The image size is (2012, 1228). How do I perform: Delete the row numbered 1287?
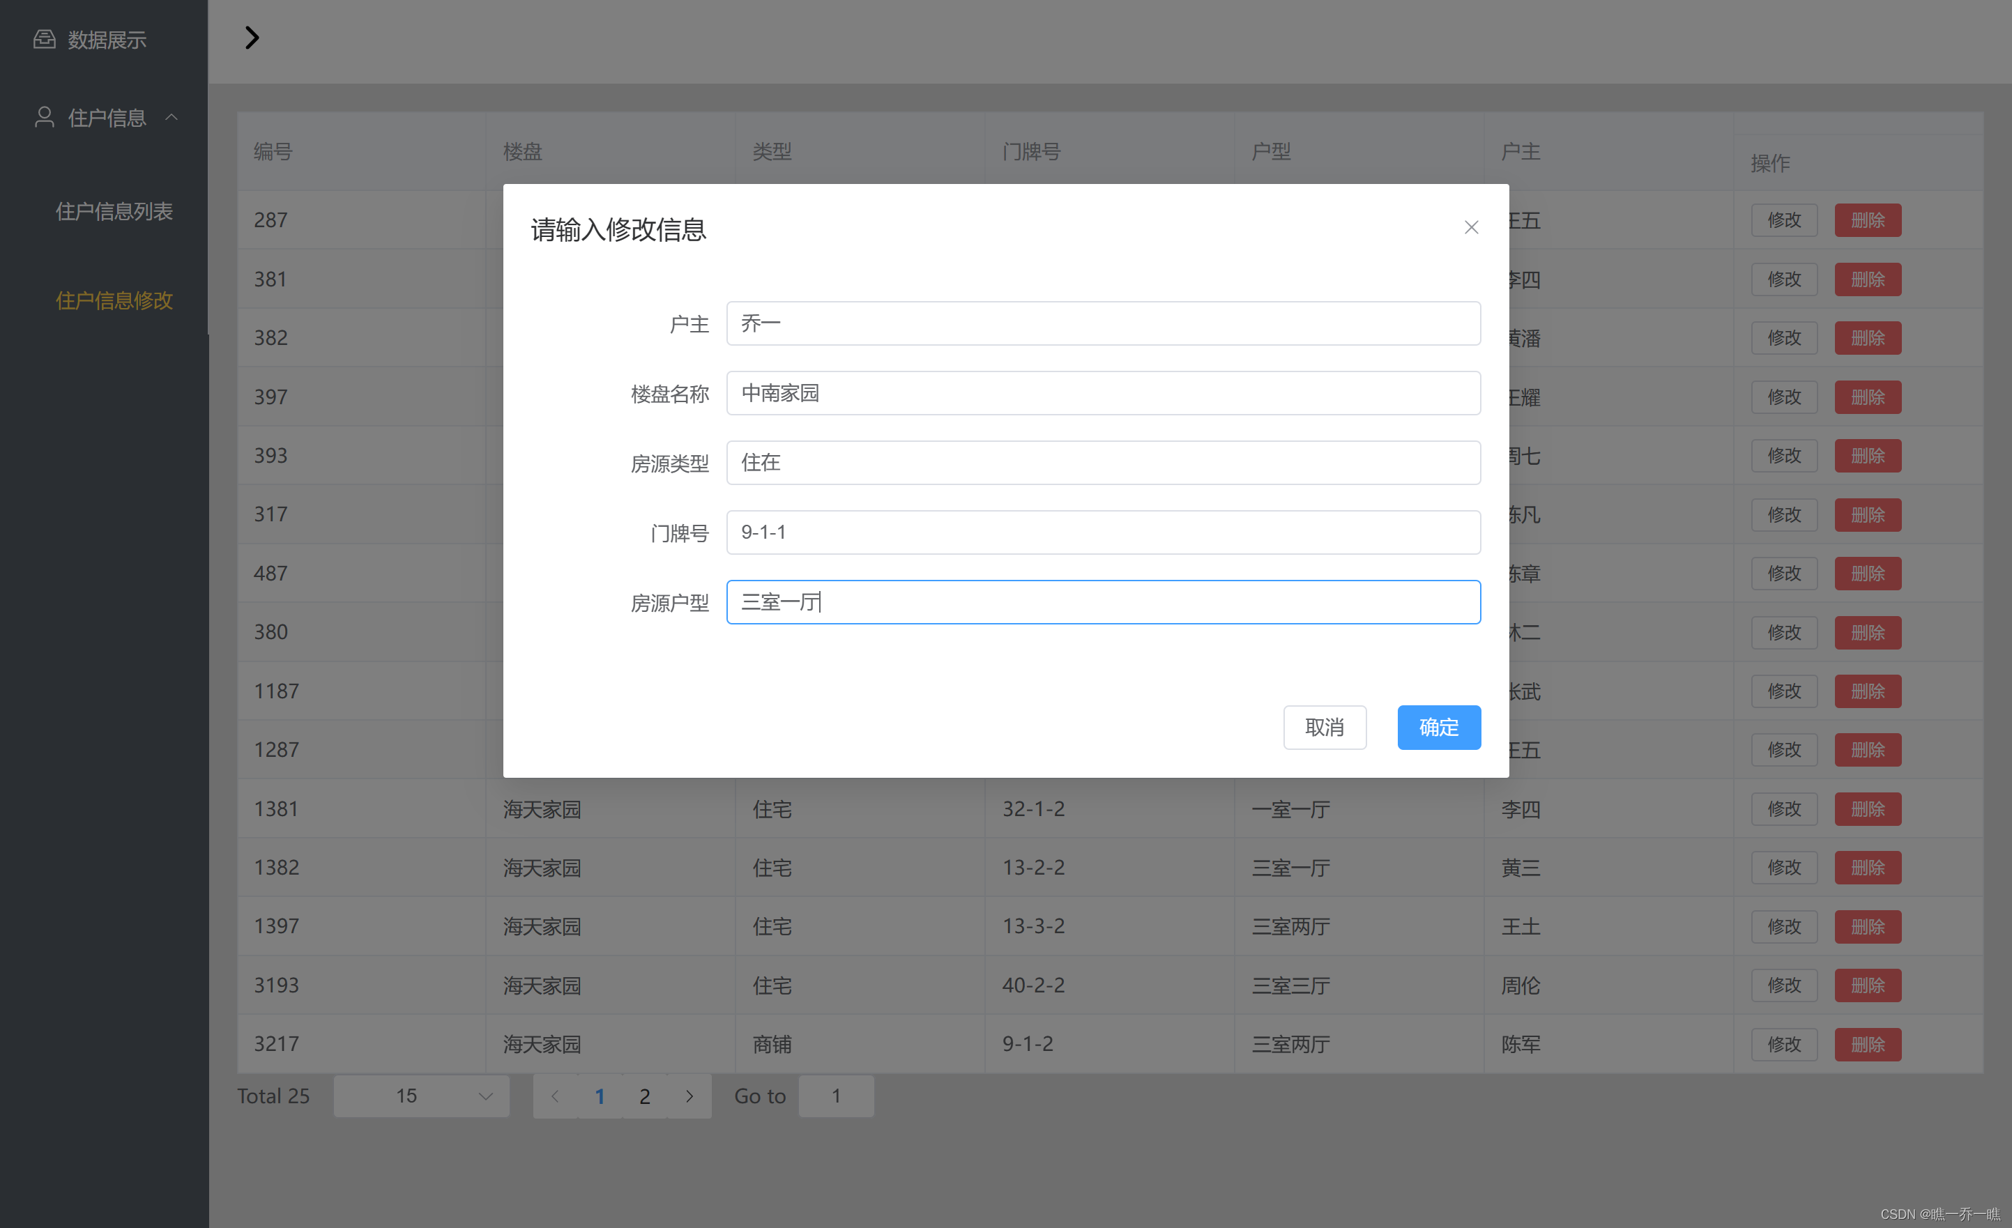pyautogui.click(x=1868, y=751)
